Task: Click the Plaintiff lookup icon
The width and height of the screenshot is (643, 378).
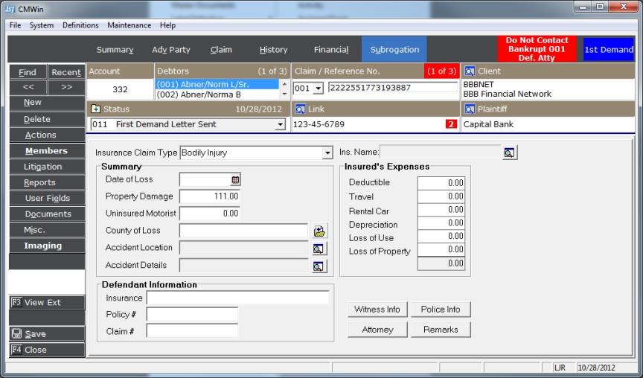Action: (469, 109)
